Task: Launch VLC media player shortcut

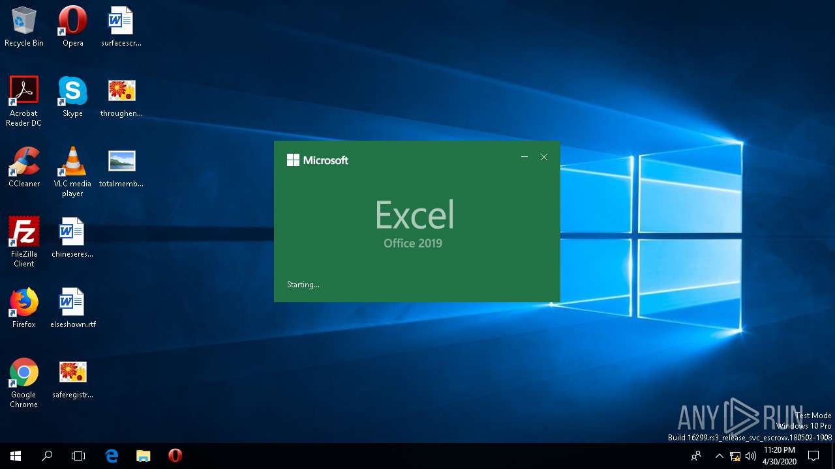Action: (72, 171)
